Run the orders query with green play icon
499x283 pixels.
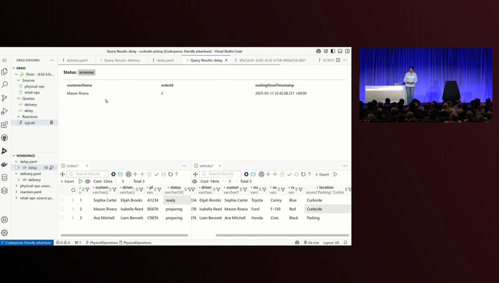[81, 181]
